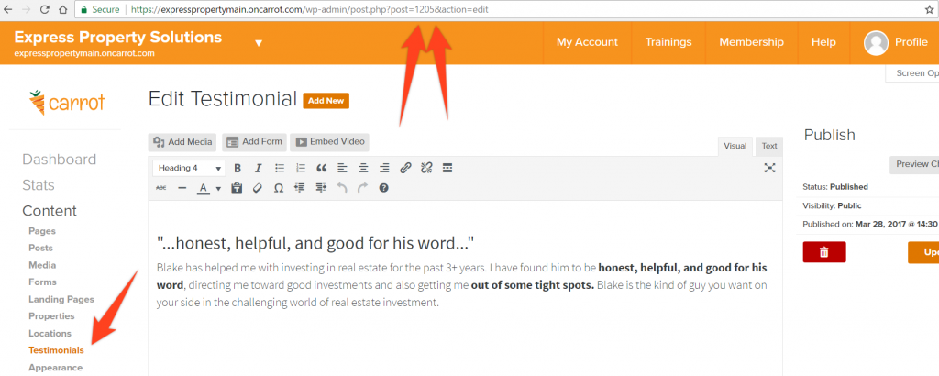Toggle strikethrough text formatting
The width and height of the screenshot is (939, 376).
(161, 188)
